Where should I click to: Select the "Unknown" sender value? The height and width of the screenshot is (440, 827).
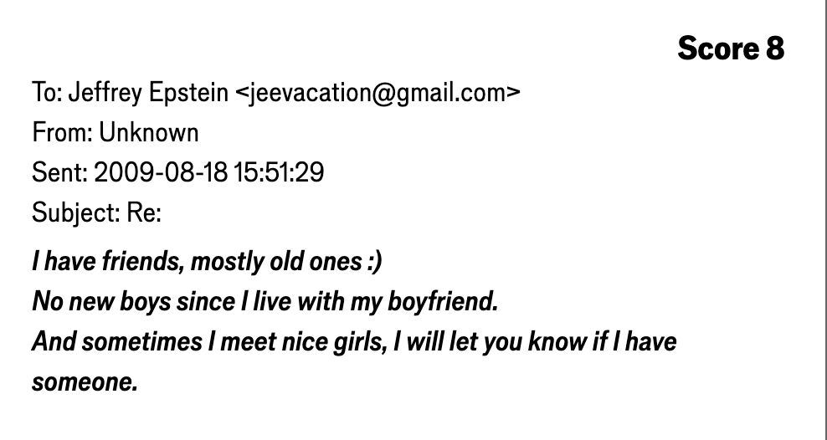[x=149, y=133]
